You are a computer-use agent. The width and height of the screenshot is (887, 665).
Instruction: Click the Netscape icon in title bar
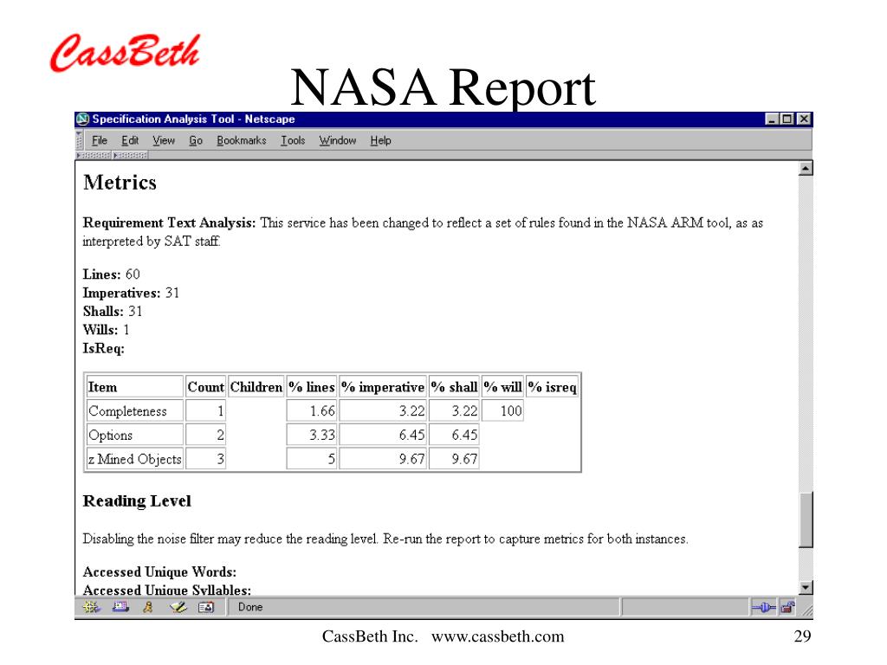(83, 119)
